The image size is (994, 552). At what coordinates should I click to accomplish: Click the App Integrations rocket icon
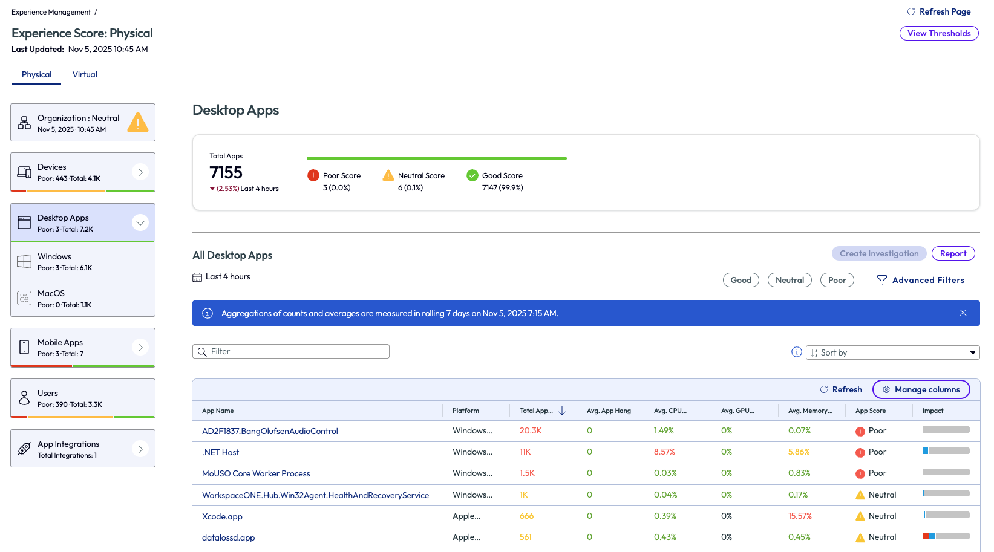[x=24, y=449]
